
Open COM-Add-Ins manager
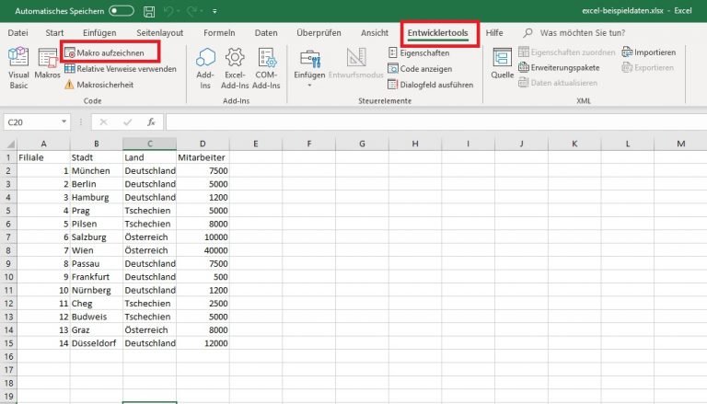[266, 67]
